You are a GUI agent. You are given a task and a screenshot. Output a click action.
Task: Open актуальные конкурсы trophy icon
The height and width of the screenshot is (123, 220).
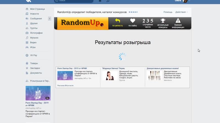pyautogui.click(x=163, y=21)
